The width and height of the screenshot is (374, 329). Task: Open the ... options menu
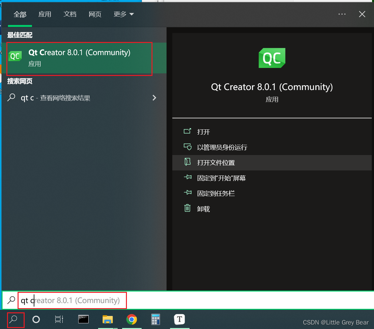[342, 14]
